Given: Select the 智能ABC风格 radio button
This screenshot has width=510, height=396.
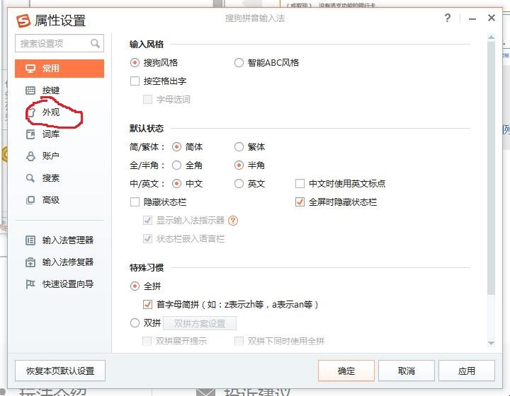Looking at the screenshot, I should coord(239,63).
